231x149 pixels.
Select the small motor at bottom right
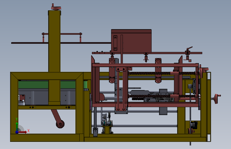[x=194, y=125]
